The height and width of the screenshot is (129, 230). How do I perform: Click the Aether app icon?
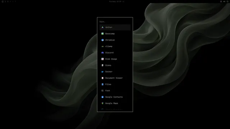[102, 27]
